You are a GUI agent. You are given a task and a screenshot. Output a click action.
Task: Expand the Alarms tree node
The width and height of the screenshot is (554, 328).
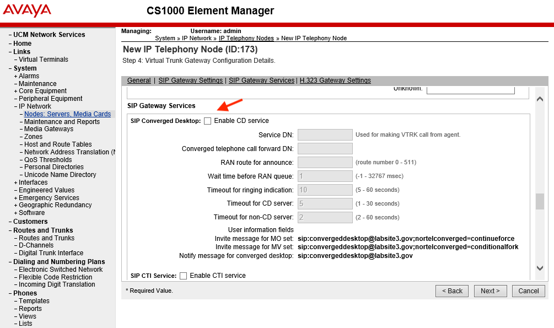point(15,76)
